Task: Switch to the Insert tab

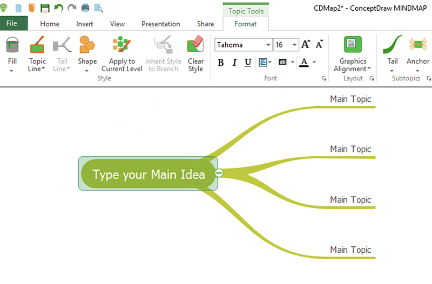Action: coord(85,24)
